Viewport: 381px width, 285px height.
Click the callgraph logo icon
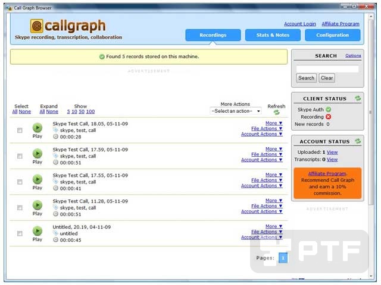point(37,26)
